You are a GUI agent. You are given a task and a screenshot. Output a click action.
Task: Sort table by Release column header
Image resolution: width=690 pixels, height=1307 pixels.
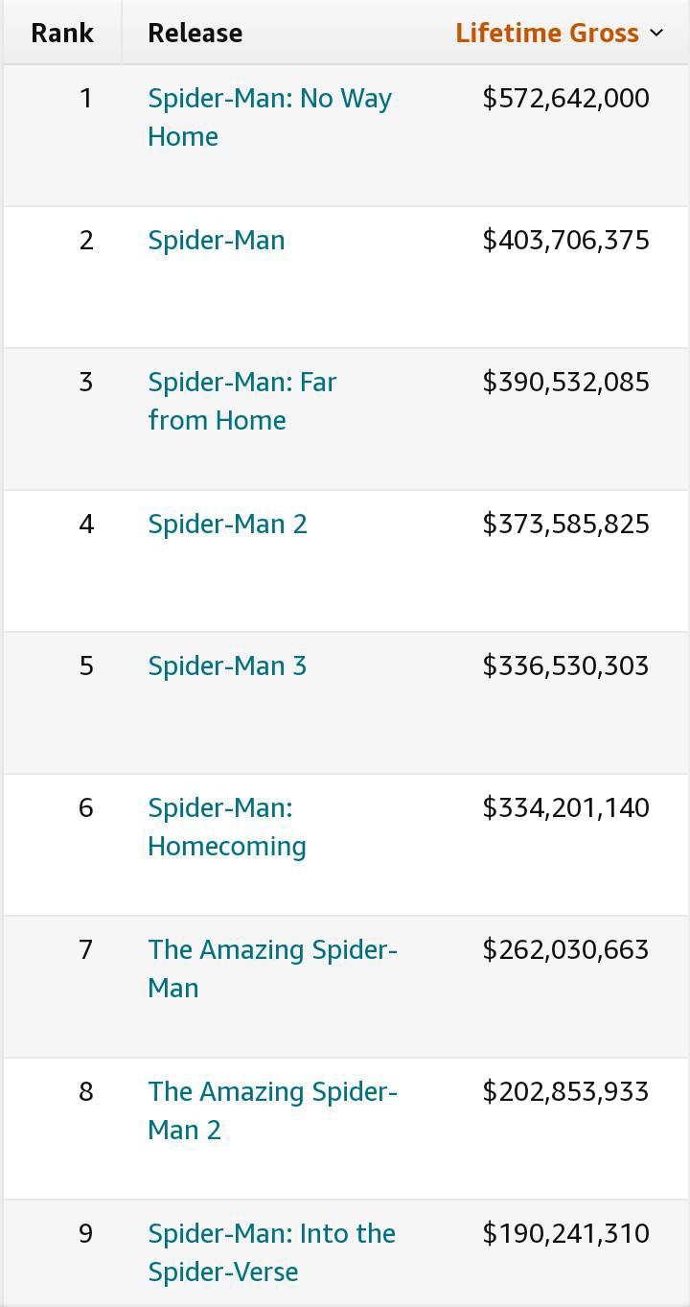195,33
